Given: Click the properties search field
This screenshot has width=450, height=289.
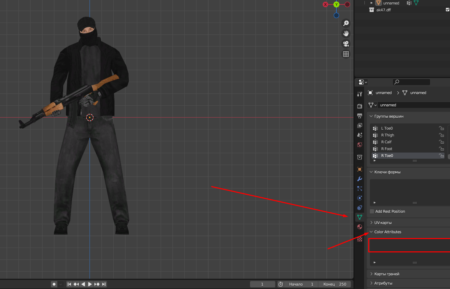Looking at the screenshot, I should [411, 82].
